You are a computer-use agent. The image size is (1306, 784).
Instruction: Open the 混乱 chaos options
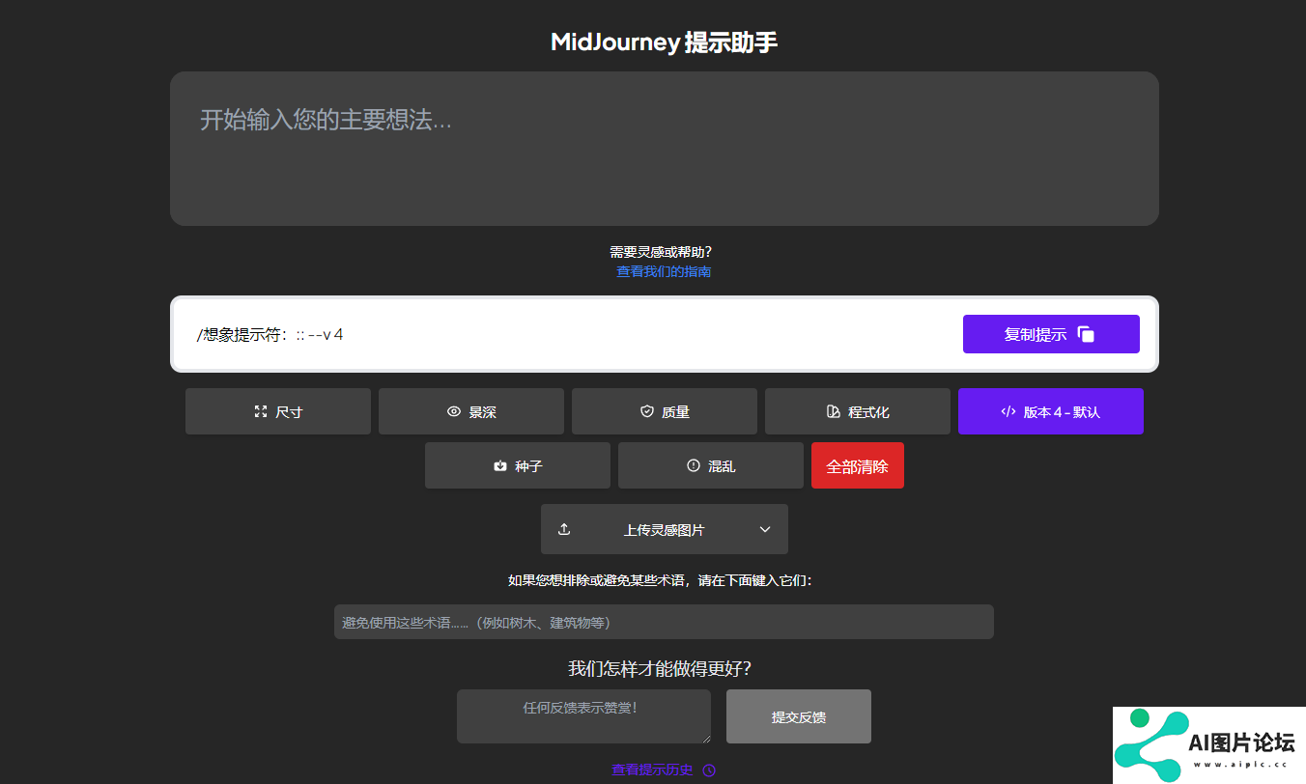click(x=711, y=465)
